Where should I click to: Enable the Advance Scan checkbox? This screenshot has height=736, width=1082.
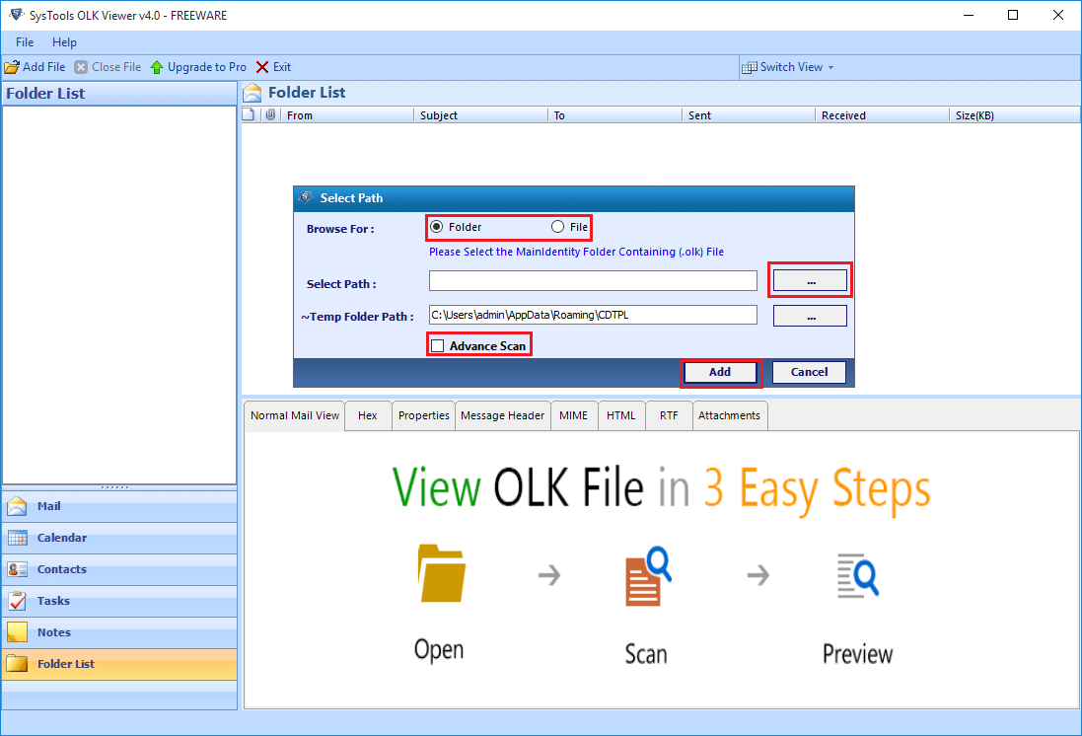click(x=438, y=346)
